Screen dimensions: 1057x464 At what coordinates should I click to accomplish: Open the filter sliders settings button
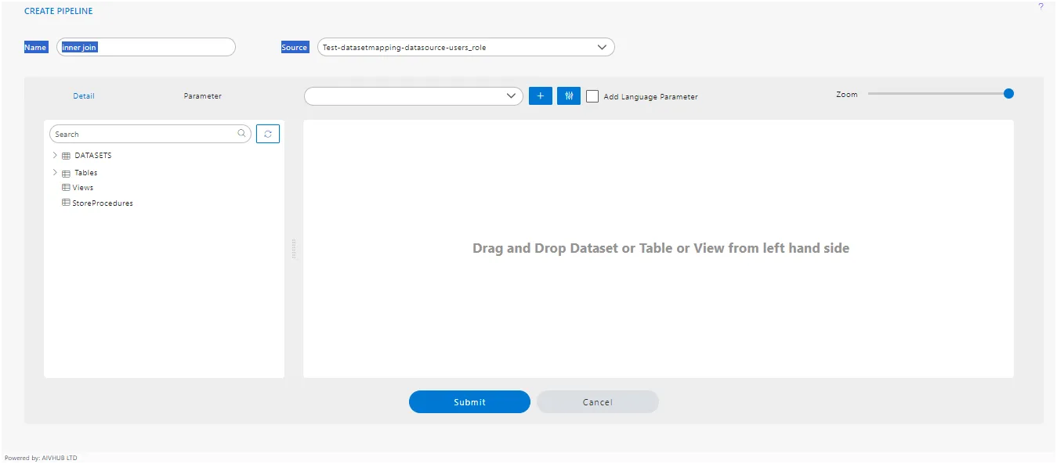(569, 96)
